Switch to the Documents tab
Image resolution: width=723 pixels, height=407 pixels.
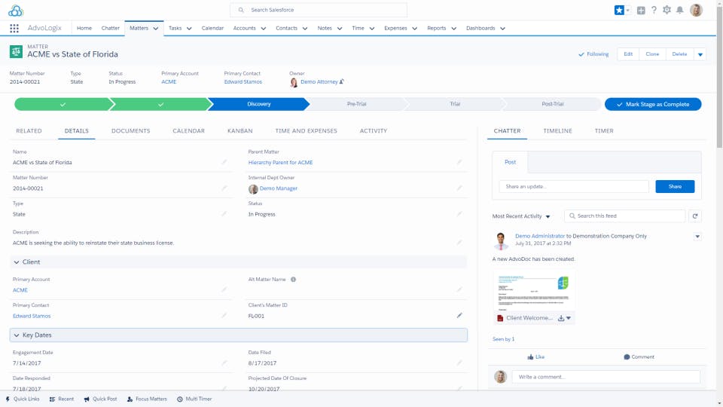(x=131, y=131)
